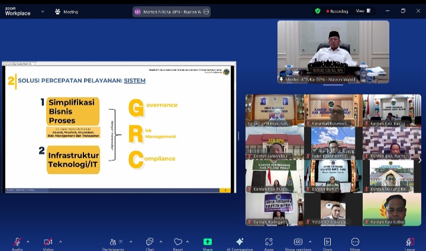Click the Simplifikasi Bisnis Proses box in slide

pos(73,112)
